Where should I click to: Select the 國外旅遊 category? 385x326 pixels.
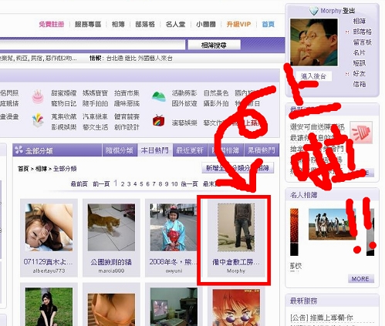(x=184, y=103)
